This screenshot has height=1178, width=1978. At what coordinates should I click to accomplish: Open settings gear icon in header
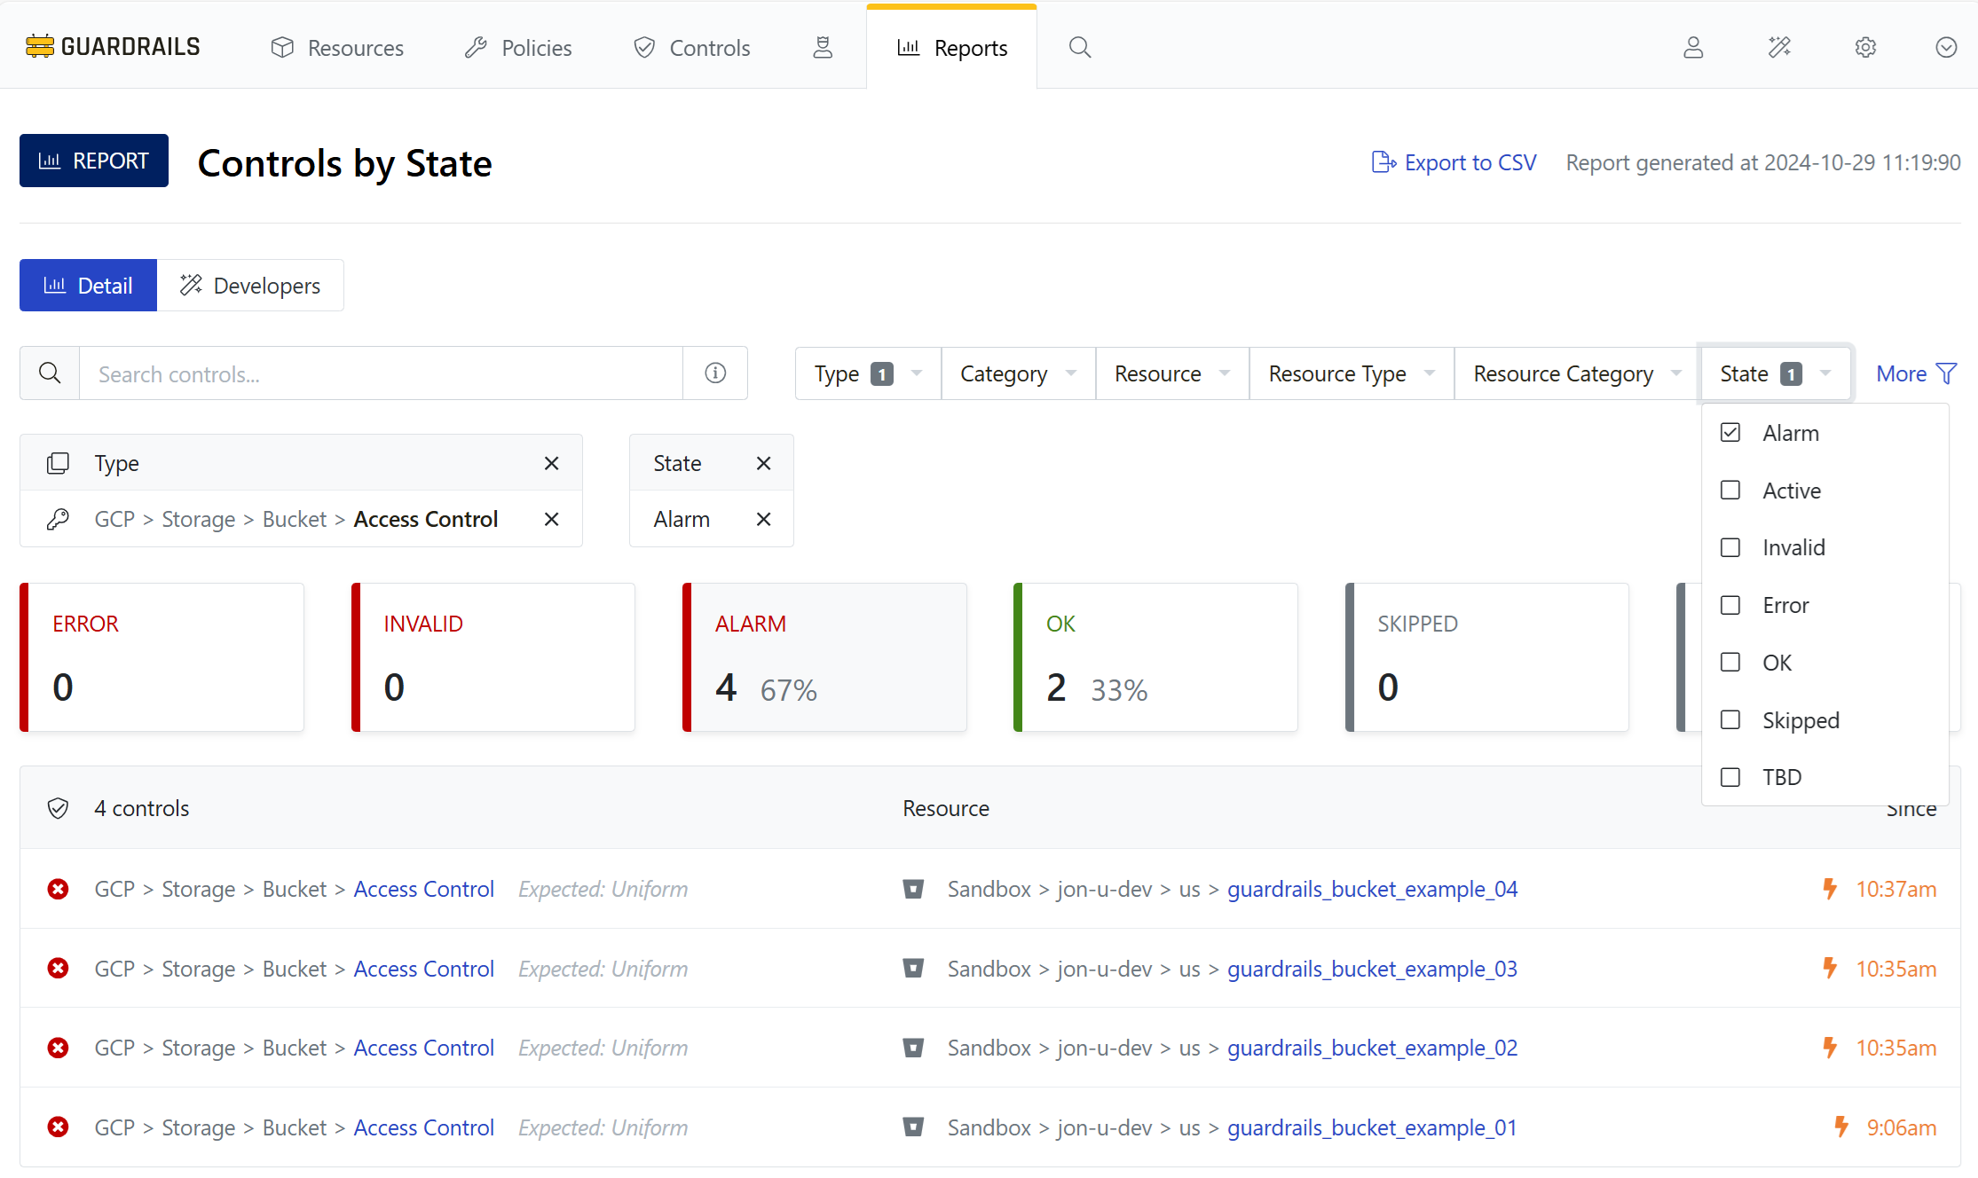coord(1865,47)
